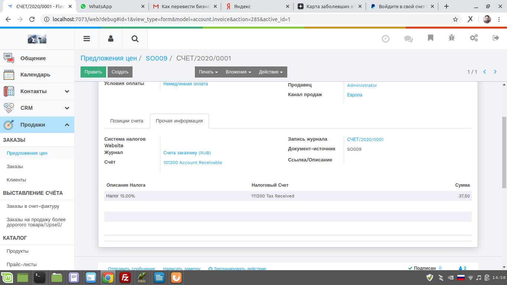This screenshot has height=285, width=507.
Task: Switch to the Позиции счета tab
Action: click(x=127, y=121)
